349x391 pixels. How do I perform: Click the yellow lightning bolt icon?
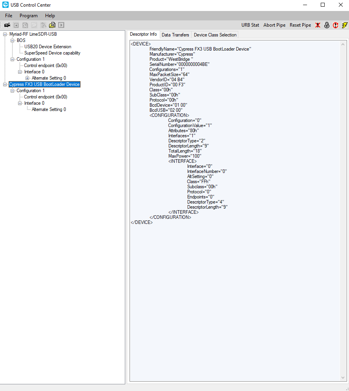[345, 25]
